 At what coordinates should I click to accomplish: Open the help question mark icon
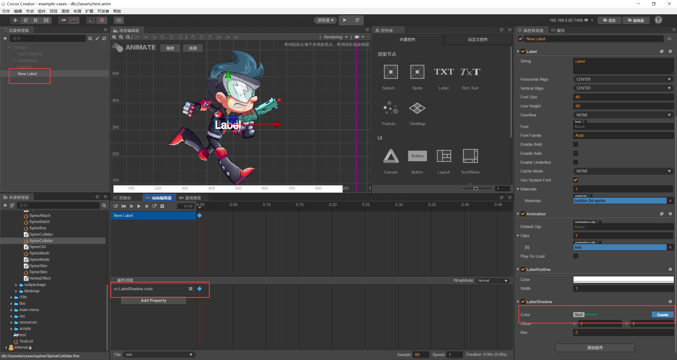click(658, 20)
